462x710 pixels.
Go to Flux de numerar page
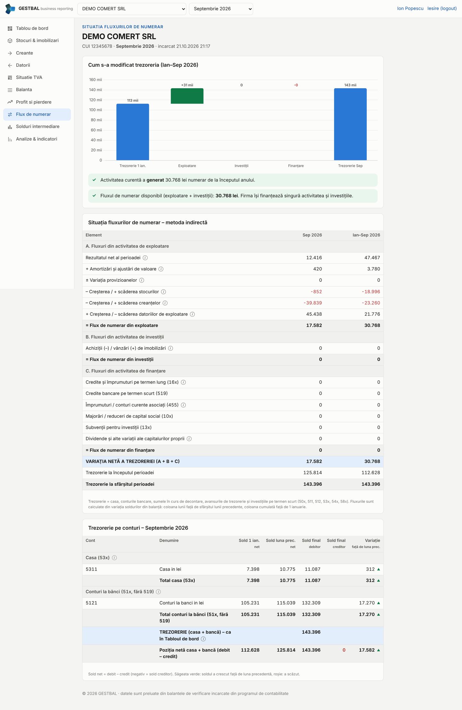pyautogui.click(x=37, y=115)
